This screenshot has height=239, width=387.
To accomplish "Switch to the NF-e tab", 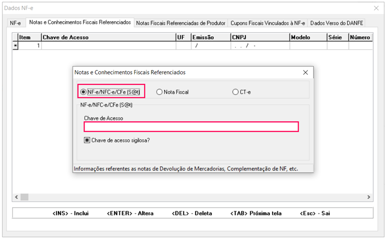I will click(15, 23).
